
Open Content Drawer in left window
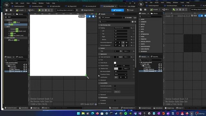(x=11, y=108)
